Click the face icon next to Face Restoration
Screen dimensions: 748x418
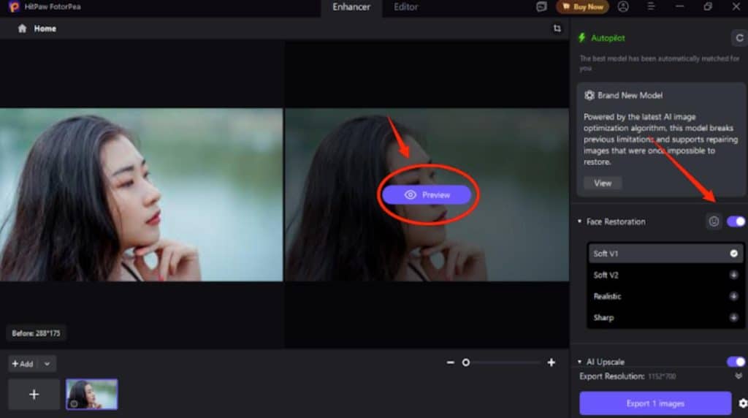point(714,221)
